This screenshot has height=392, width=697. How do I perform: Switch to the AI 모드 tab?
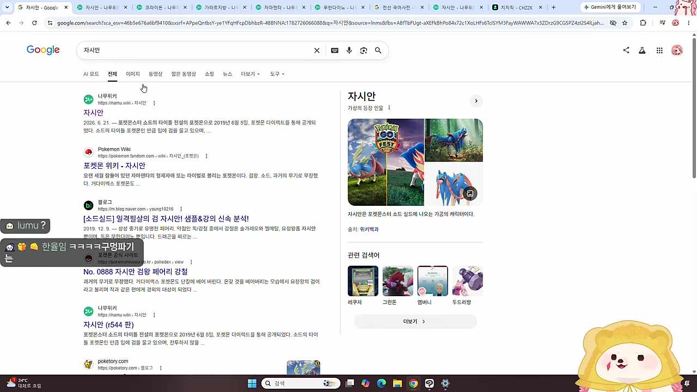[91, 74]
